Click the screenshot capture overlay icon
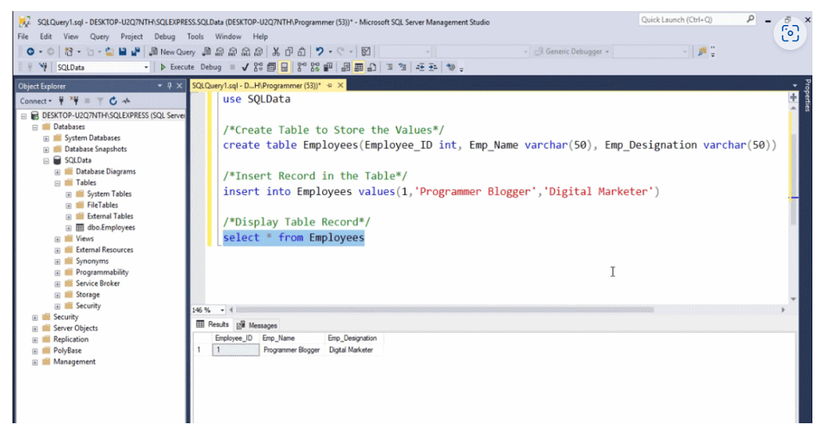Image resolution: width=827 pixels, height=437 pixels. [x=790, y=34]
